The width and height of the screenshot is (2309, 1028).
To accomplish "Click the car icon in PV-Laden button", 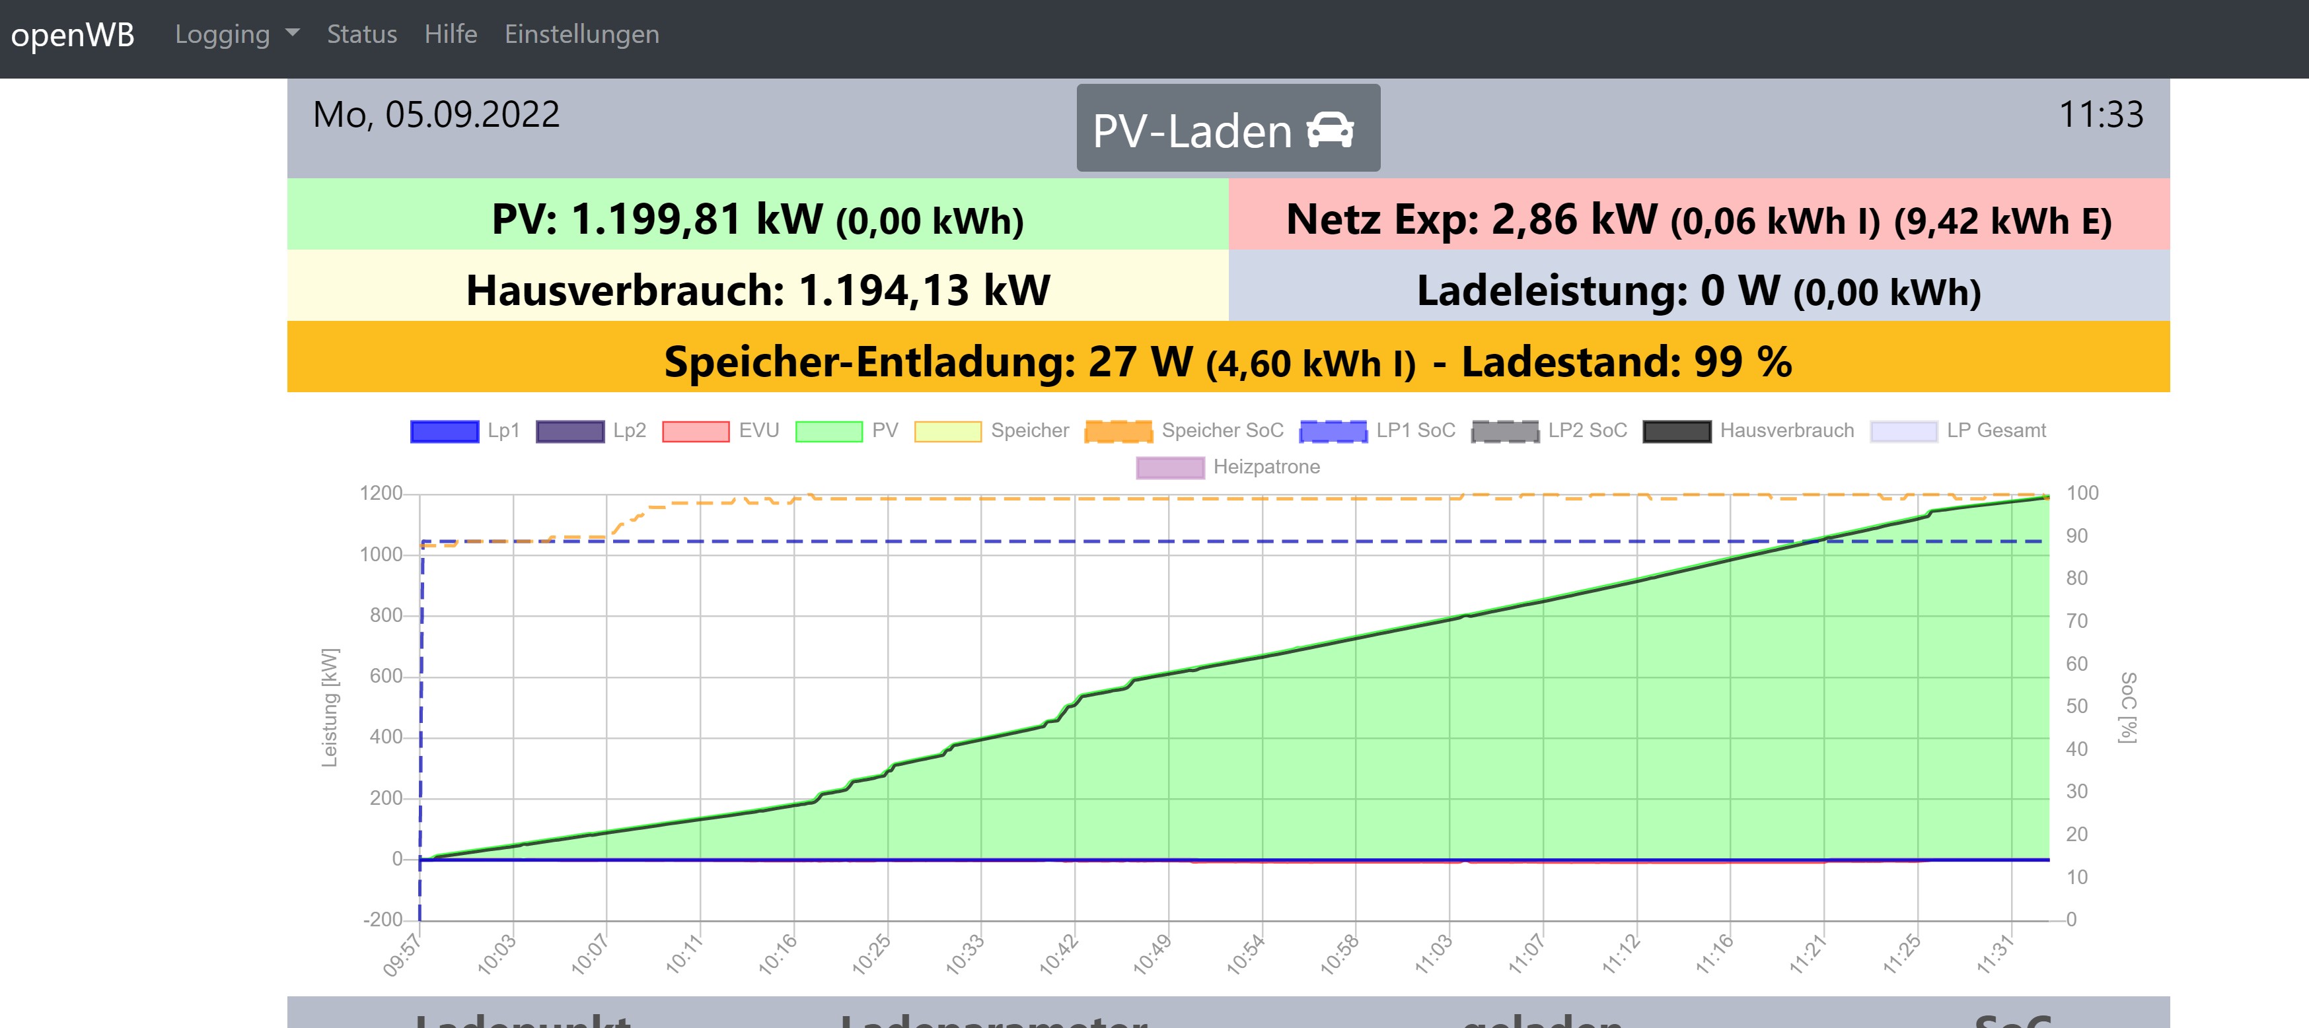I will tap(1330, 130).
